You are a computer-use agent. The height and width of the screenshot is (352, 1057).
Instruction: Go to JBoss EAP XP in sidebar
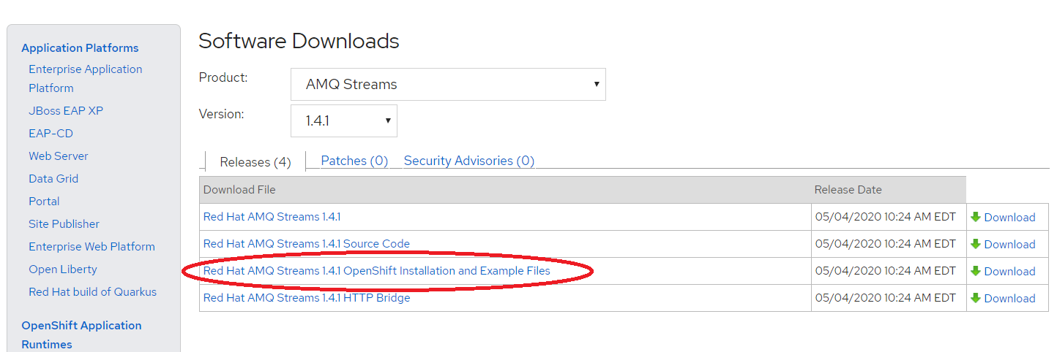pyautogui.click(x=66, y=111)
